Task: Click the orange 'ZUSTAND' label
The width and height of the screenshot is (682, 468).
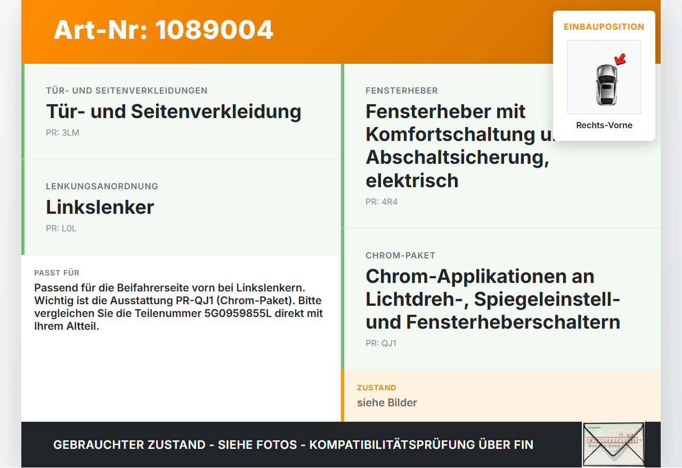Action: [377, 388]
